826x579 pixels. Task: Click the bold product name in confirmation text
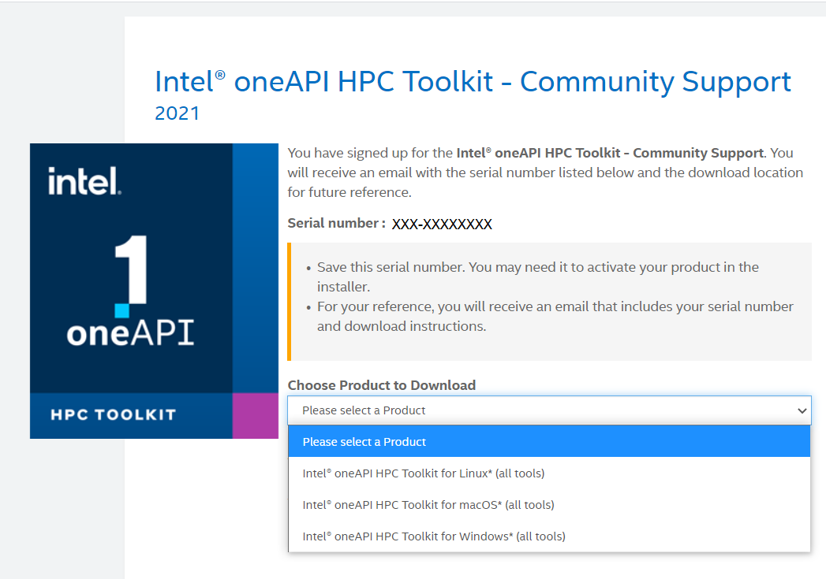coord(610,153)
